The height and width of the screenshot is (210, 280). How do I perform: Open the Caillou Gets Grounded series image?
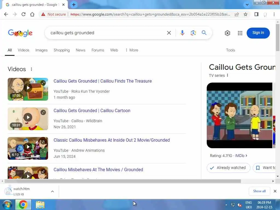[240, 115]
